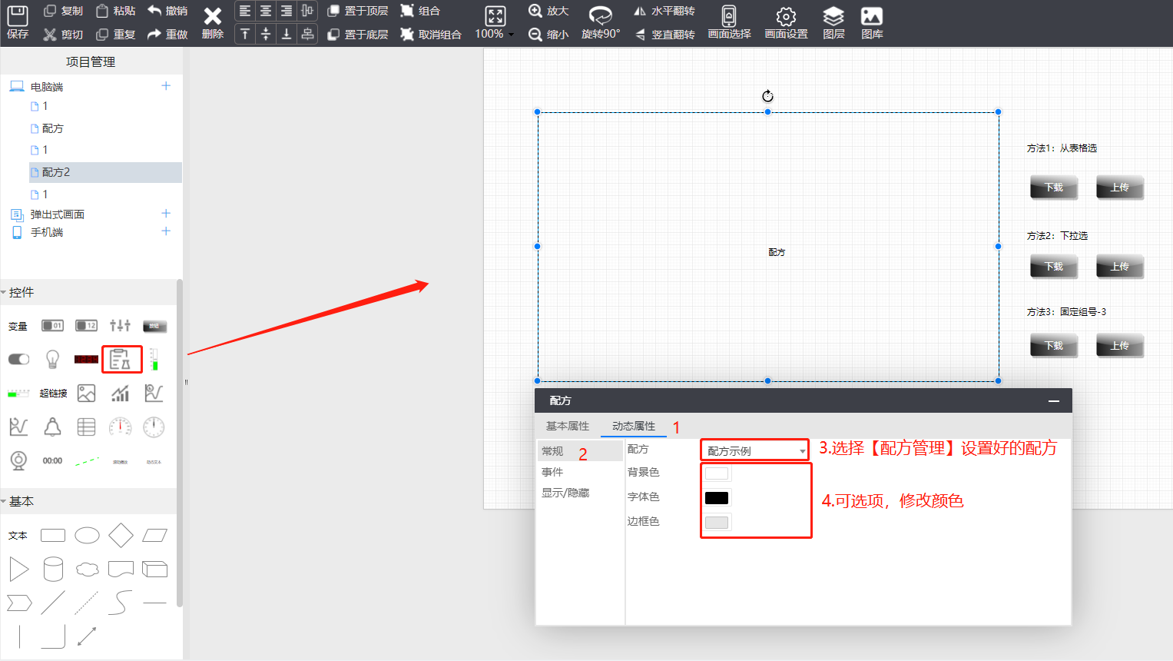Select 配方2 page in project tree

coord(56,172)
